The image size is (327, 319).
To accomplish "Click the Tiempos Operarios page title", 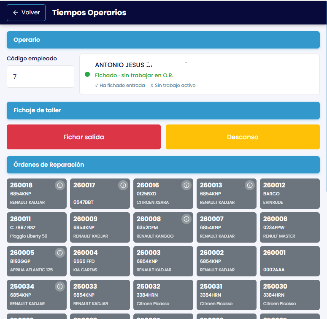I will point(89,13).
